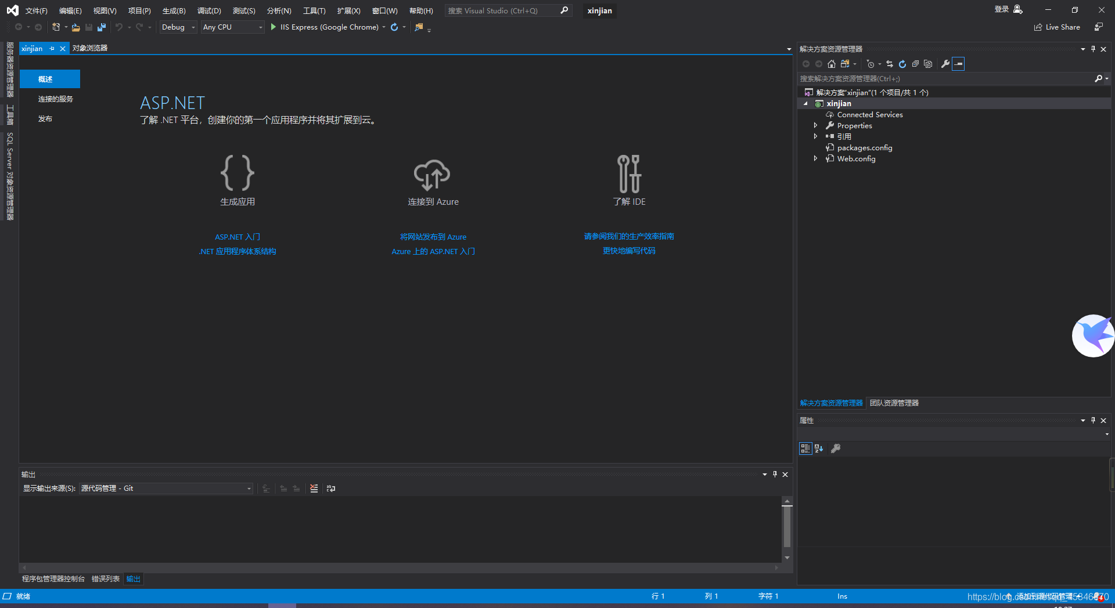The height and width of the screenshot is (608, 1115).
Task: Click the New Project toolbar icon
Action: [x=56, y=27]
